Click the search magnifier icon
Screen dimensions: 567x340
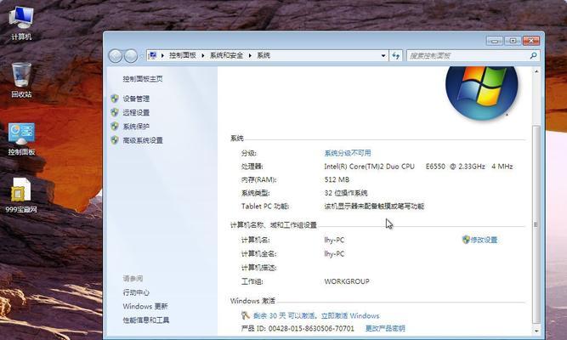pos(533,55)
